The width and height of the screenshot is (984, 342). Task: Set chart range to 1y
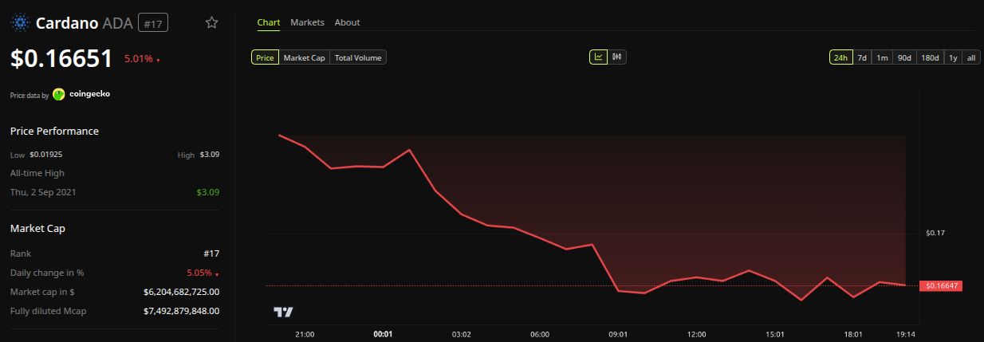pyautogui.click(x=953, y=57)
